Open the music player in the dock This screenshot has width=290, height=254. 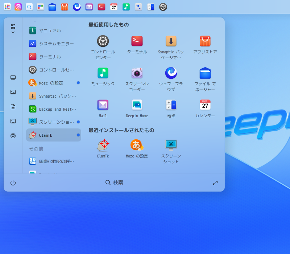(x=126, y=7)
